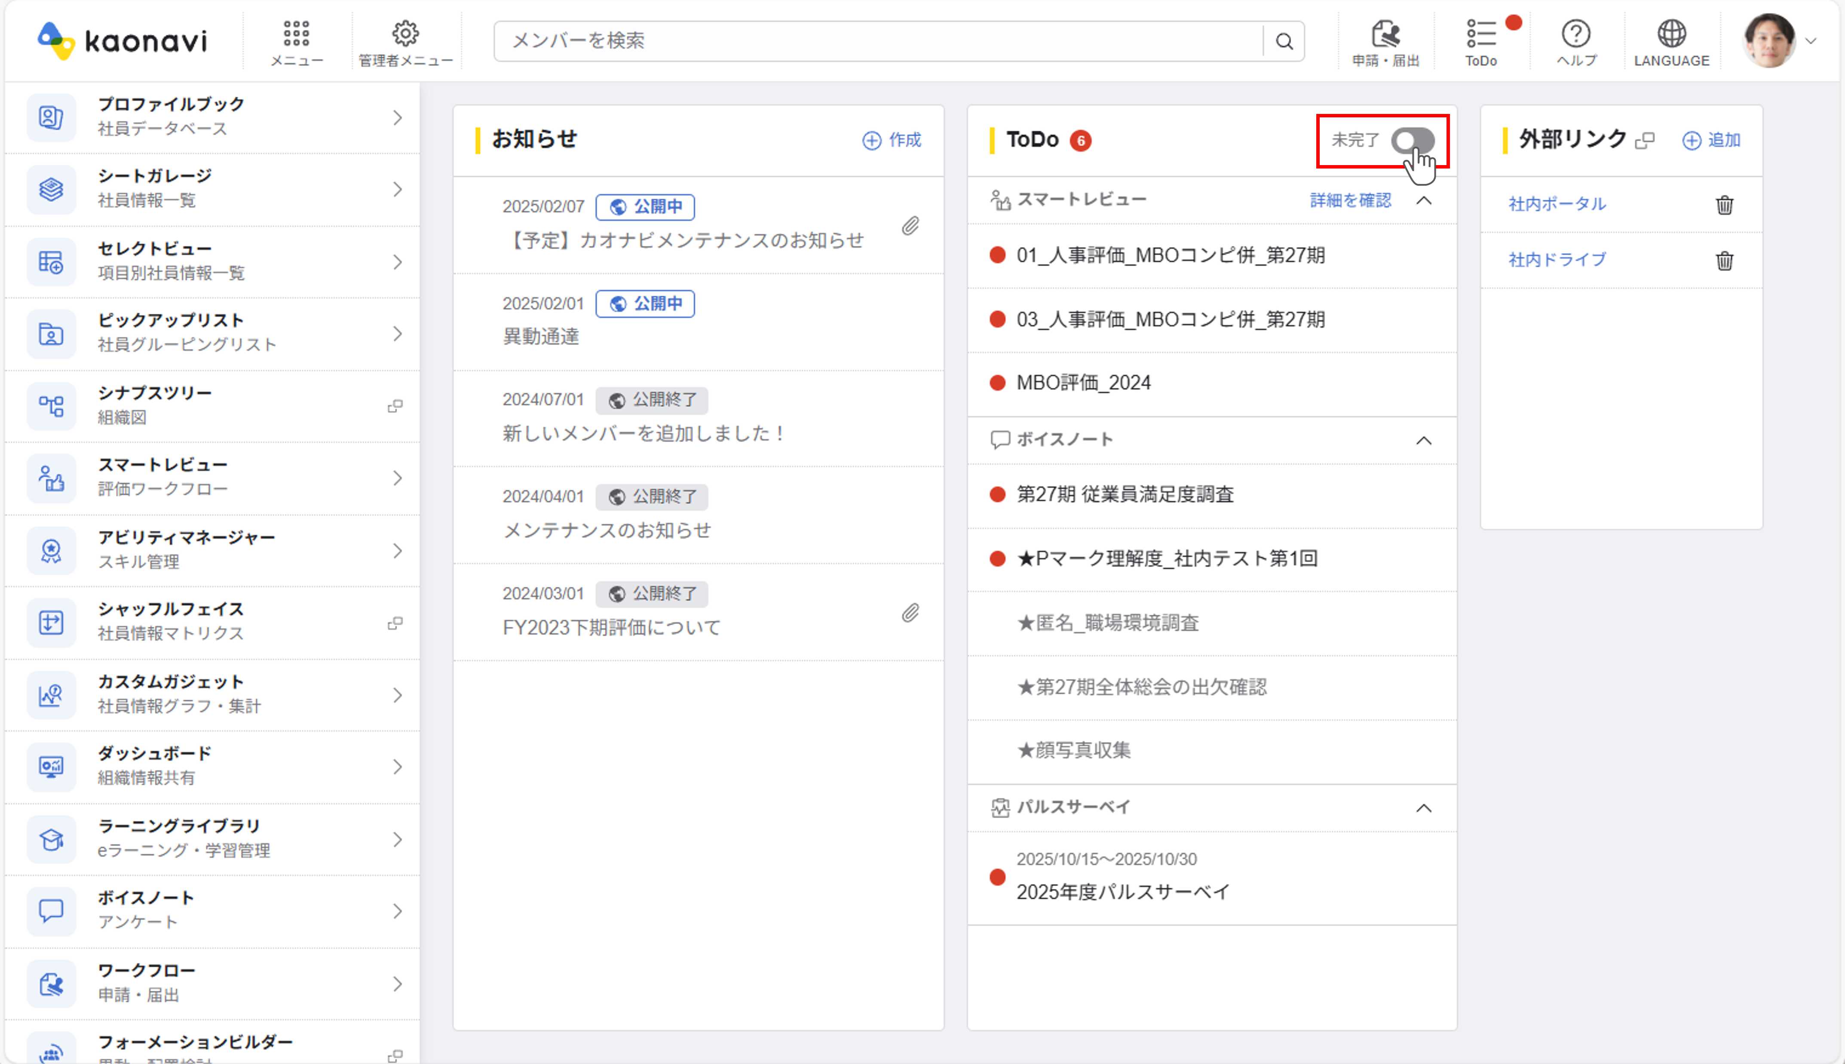Click the メンバーを検索 search field
Viewport: 1845px width, 1064px height.
877,41
